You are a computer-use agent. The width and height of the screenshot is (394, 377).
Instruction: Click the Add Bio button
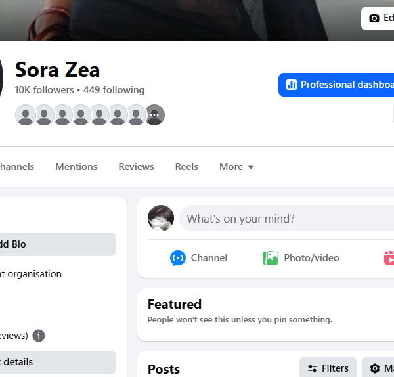pyautogui.click(x=58, y=244)
